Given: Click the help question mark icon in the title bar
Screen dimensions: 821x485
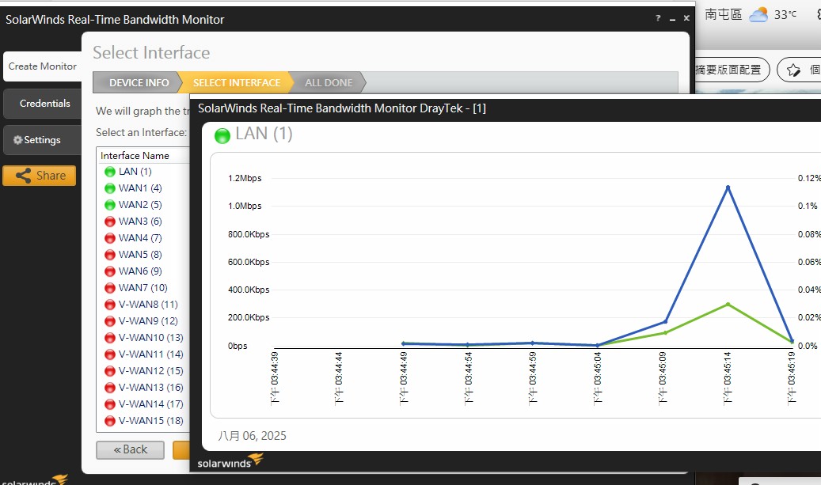Looking at the screenshot, I should click(x=658, y=19).
